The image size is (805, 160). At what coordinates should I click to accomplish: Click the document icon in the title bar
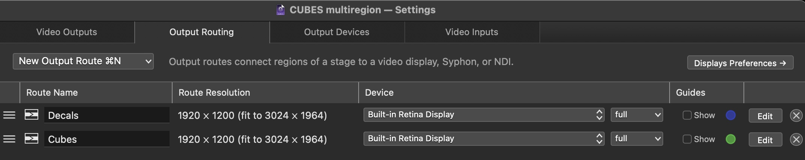click(x=281, y=10)
